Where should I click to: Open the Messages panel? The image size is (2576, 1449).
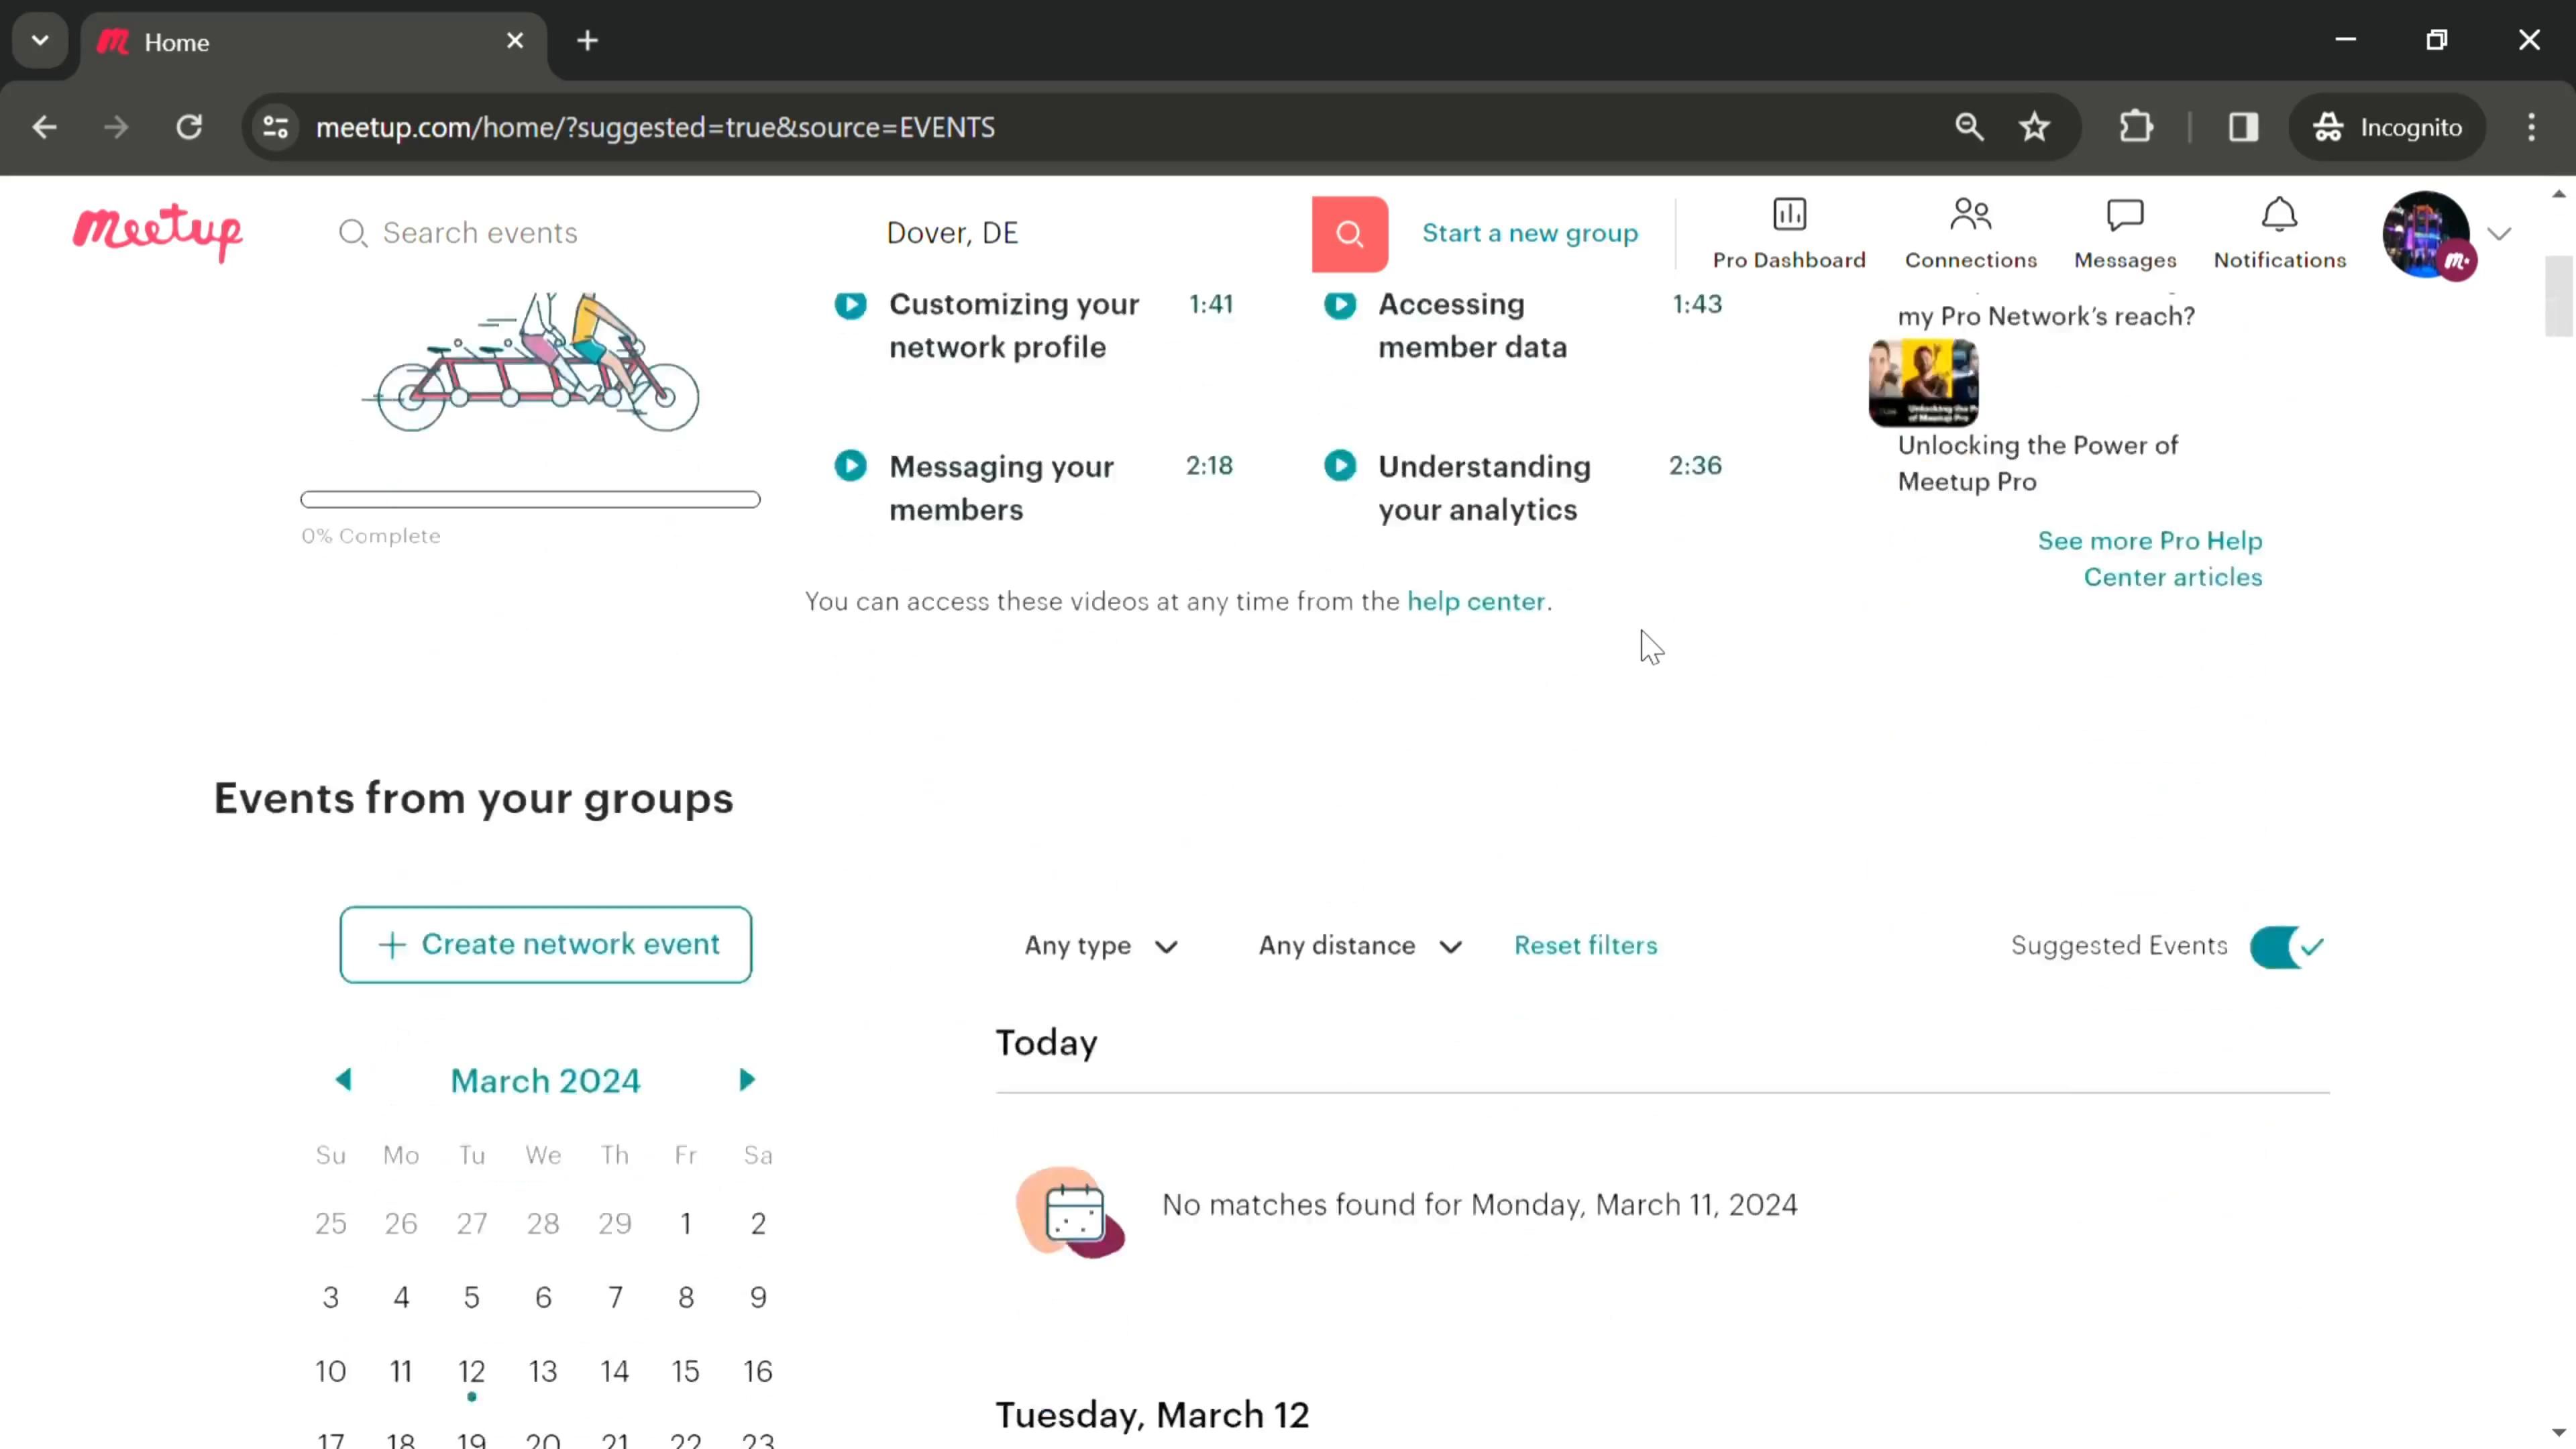point(2123,231)
